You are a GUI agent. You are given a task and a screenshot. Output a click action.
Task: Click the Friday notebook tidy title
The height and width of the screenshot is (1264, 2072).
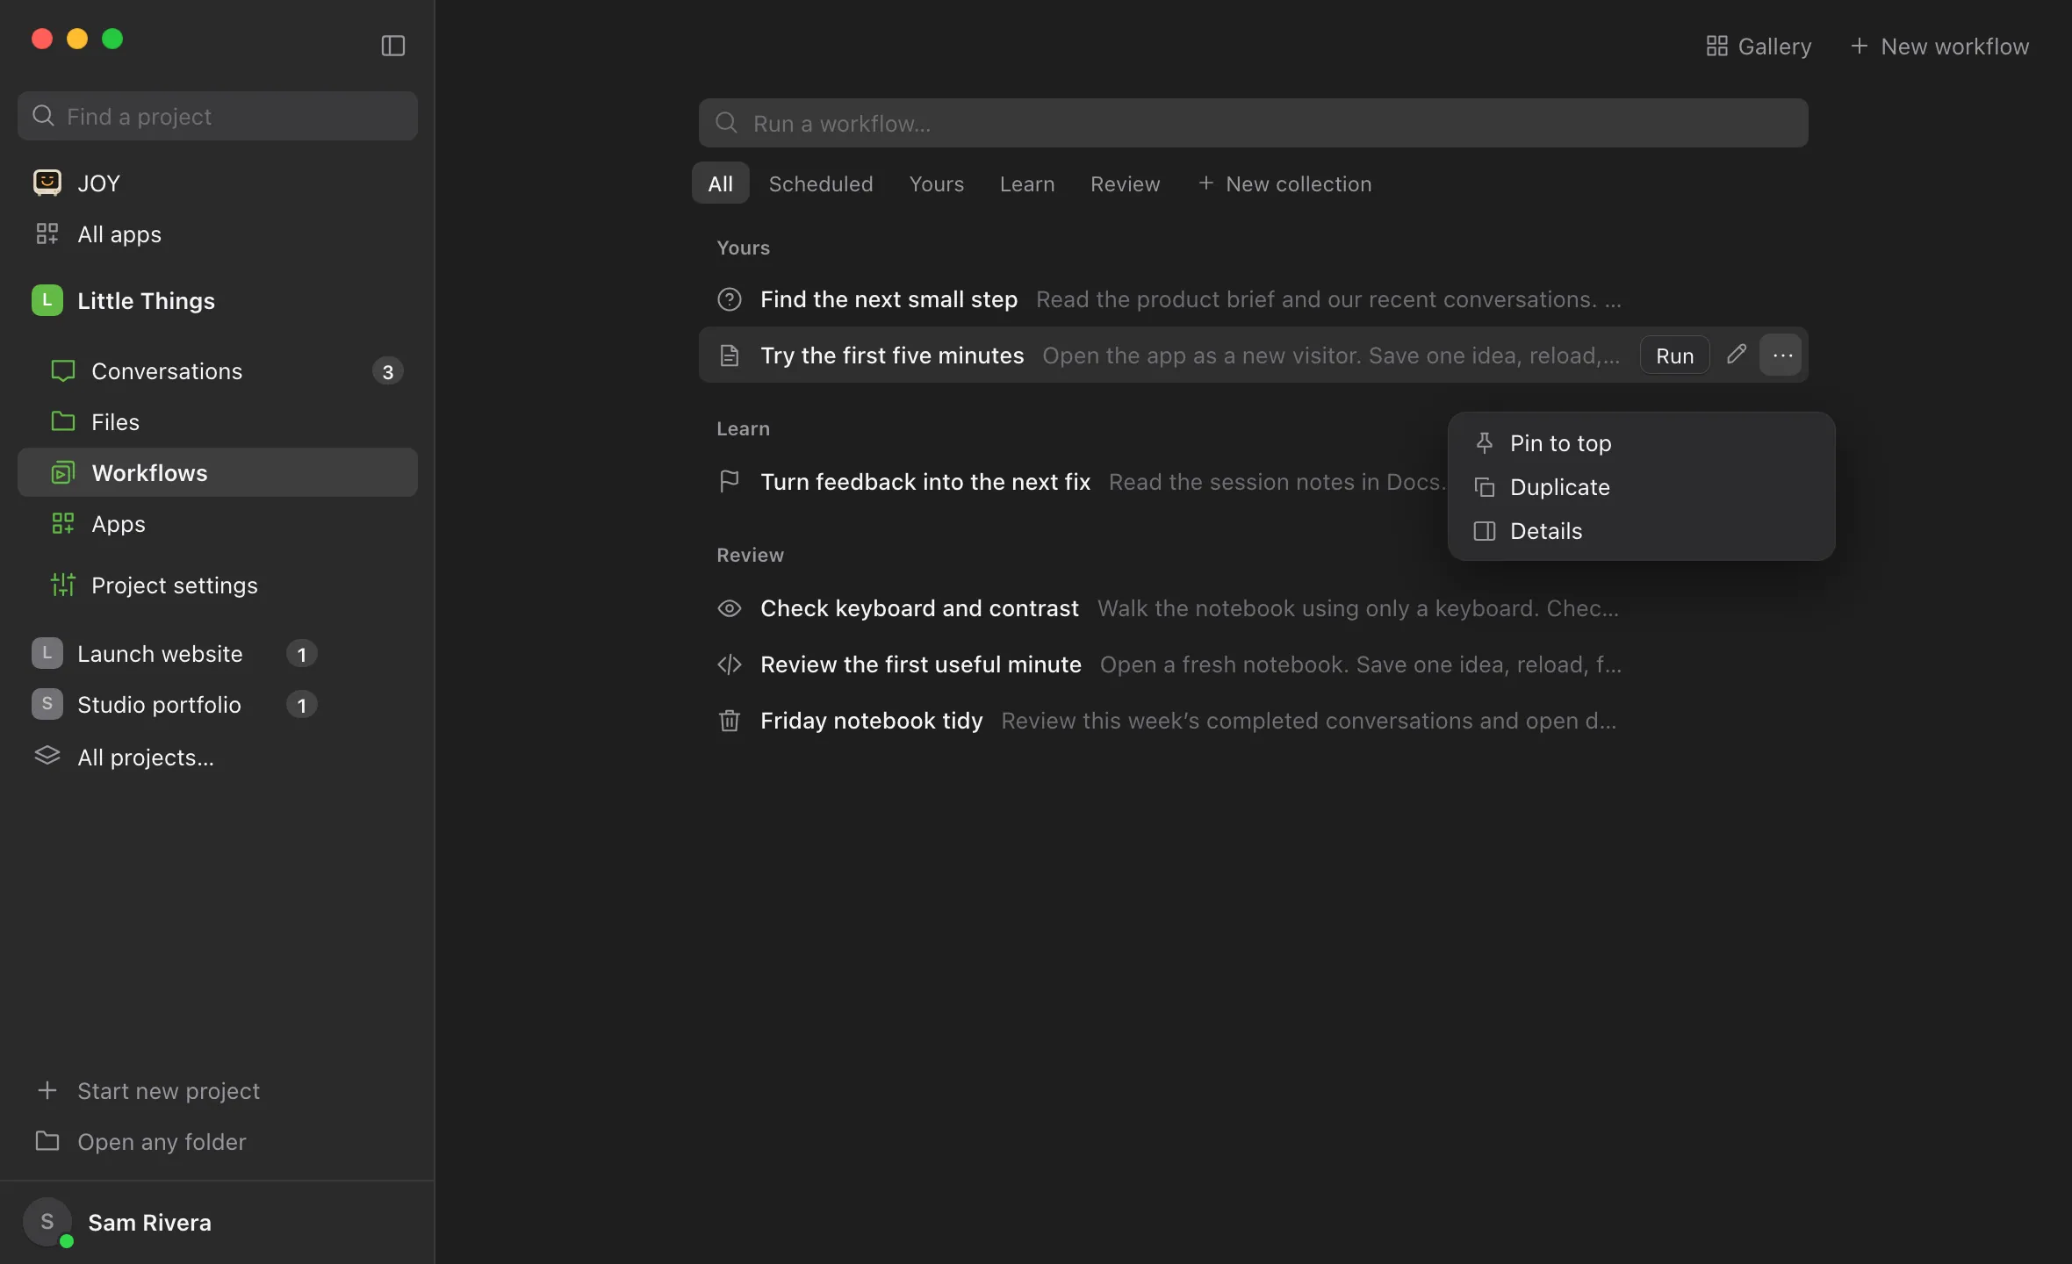[x=871, y=721]
